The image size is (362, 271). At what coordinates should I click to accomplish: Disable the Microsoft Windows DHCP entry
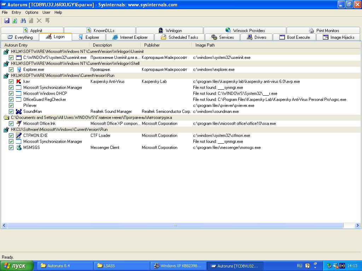tap(11, 94)
